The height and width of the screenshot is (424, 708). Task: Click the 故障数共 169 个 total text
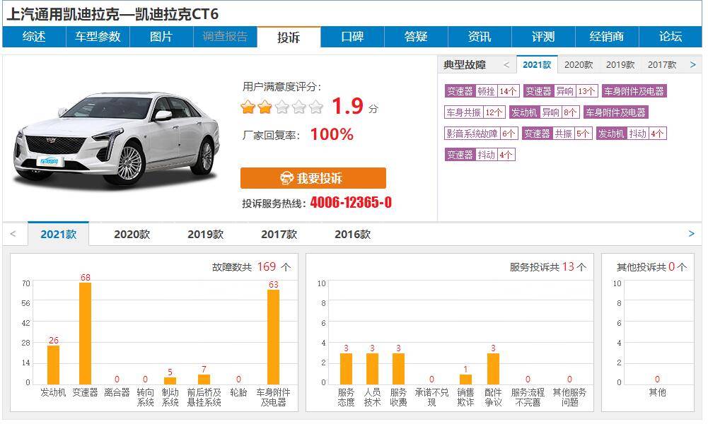point(252,267)
